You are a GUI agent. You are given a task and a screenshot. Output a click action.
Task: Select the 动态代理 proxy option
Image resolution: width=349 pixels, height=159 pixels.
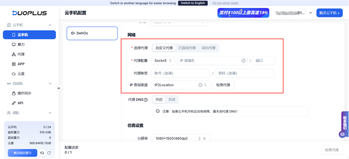208,48
